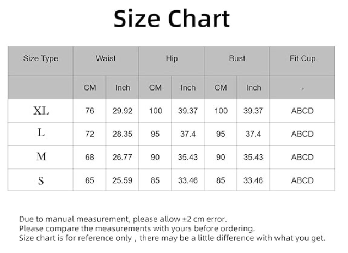The image size is (348, 253).
Task: Click the Waist column header
Action: pos(106,59)
